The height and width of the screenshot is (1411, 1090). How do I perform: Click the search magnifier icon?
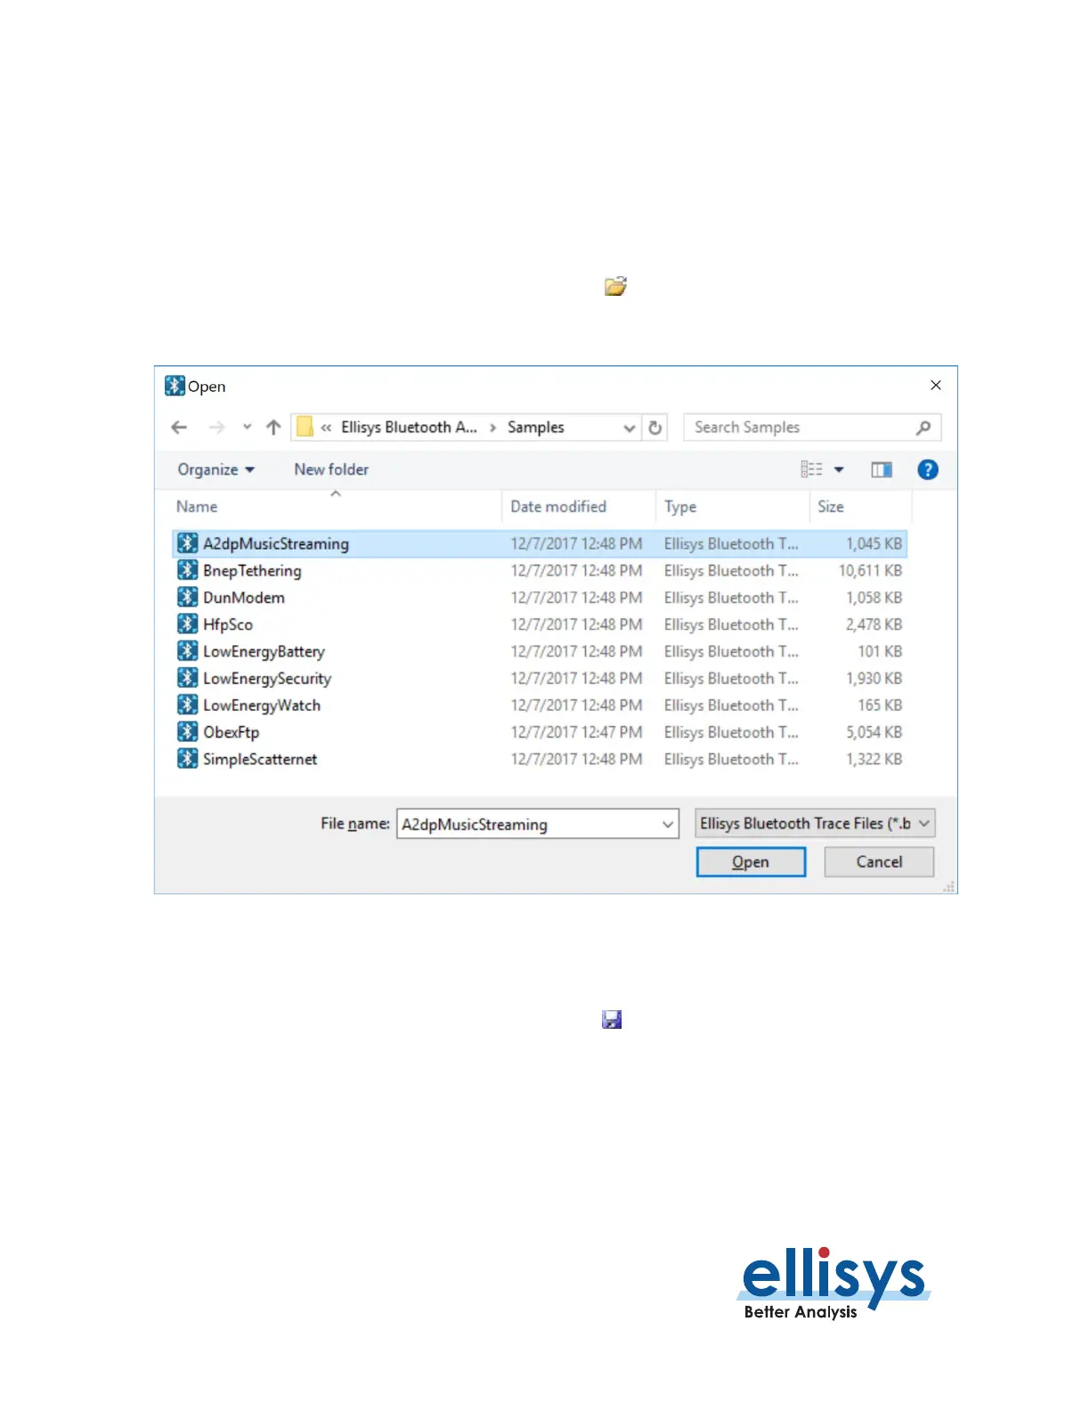(x=923, y=428)
